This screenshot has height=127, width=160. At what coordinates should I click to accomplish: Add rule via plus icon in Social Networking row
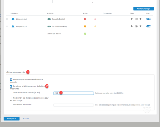click(x=132, y=26)
